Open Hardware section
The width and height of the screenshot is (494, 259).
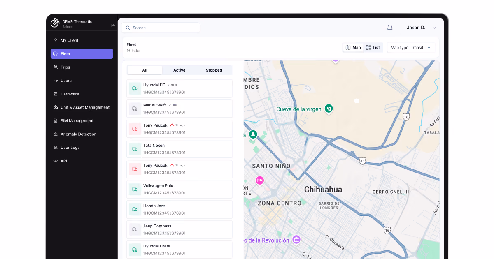(82, 94)
